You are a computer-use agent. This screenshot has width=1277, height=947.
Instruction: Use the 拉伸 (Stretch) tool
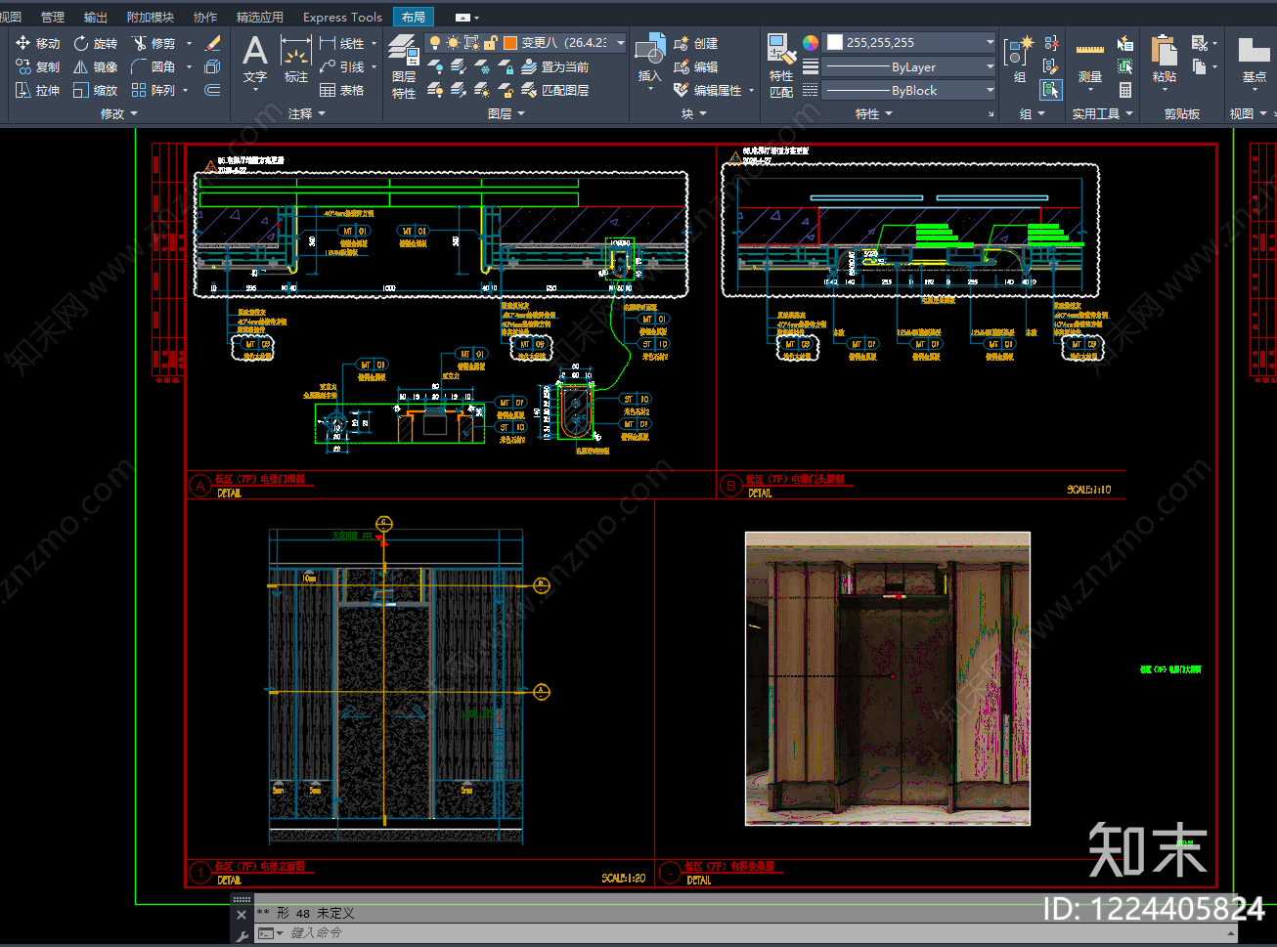[x=37, y=90]
